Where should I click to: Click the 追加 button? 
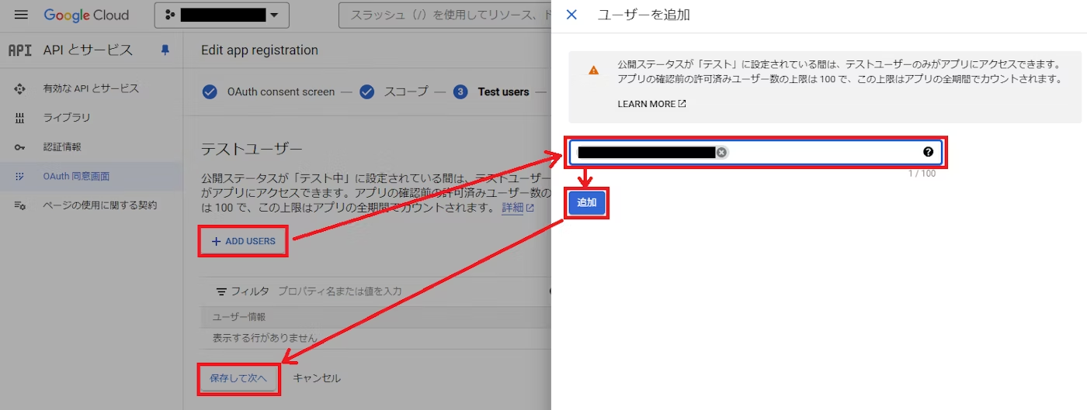pos(587,203)
